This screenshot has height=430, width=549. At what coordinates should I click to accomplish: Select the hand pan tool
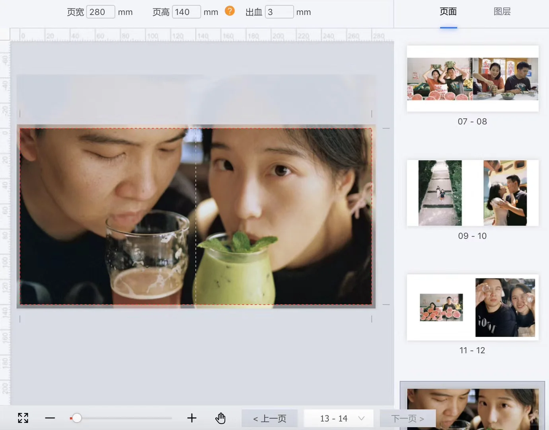pyautogui.click(x=220, y=418)
